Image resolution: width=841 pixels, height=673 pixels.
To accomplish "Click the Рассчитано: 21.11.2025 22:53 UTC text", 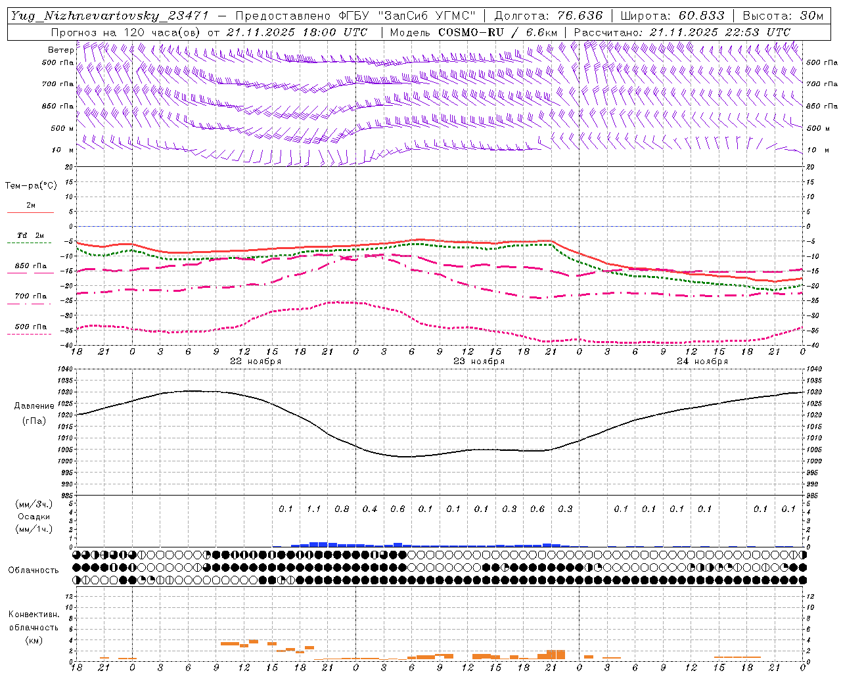I will pyautogui.click(x=682, y=32).
